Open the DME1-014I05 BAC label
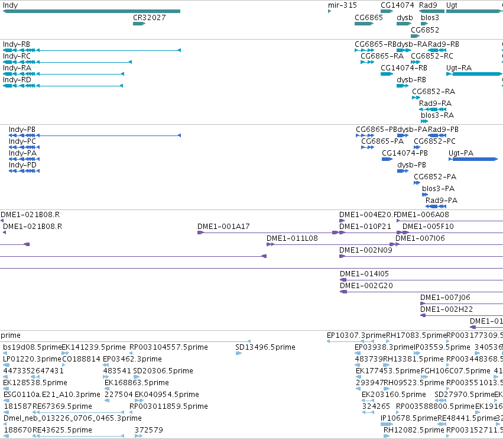 [364, 274]
